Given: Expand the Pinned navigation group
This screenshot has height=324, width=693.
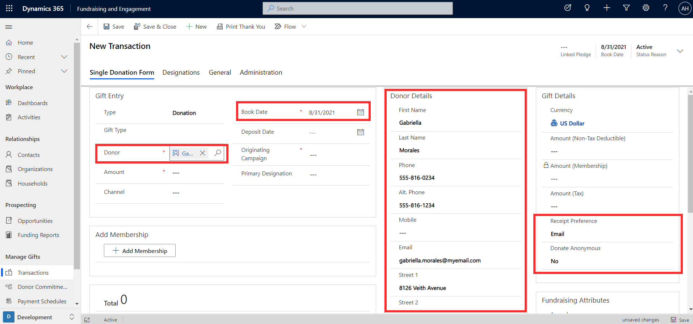Looking at the screenshot, I should point(64,71).
